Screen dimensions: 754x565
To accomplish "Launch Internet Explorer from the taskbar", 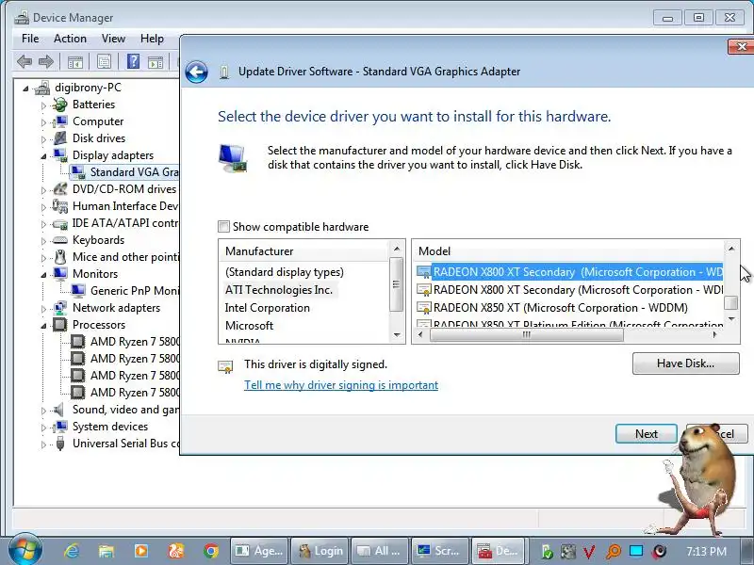I will pyautogui.click(x=72, y=551).
